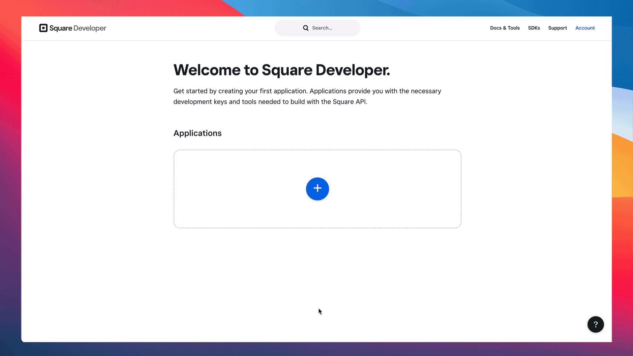Viewport: 633px width, 356px height.
Task: Open the Account link
Action: 585,28
